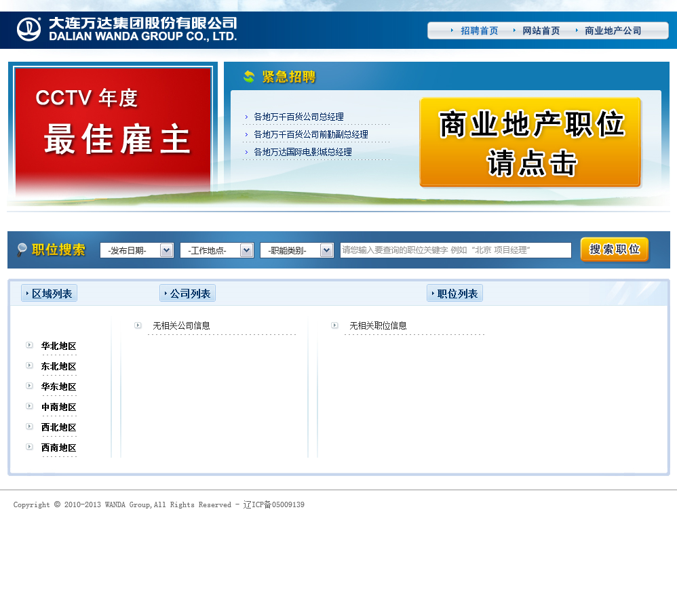Click the 辽ICP备05009139 footer text

(x=274, y=504)
